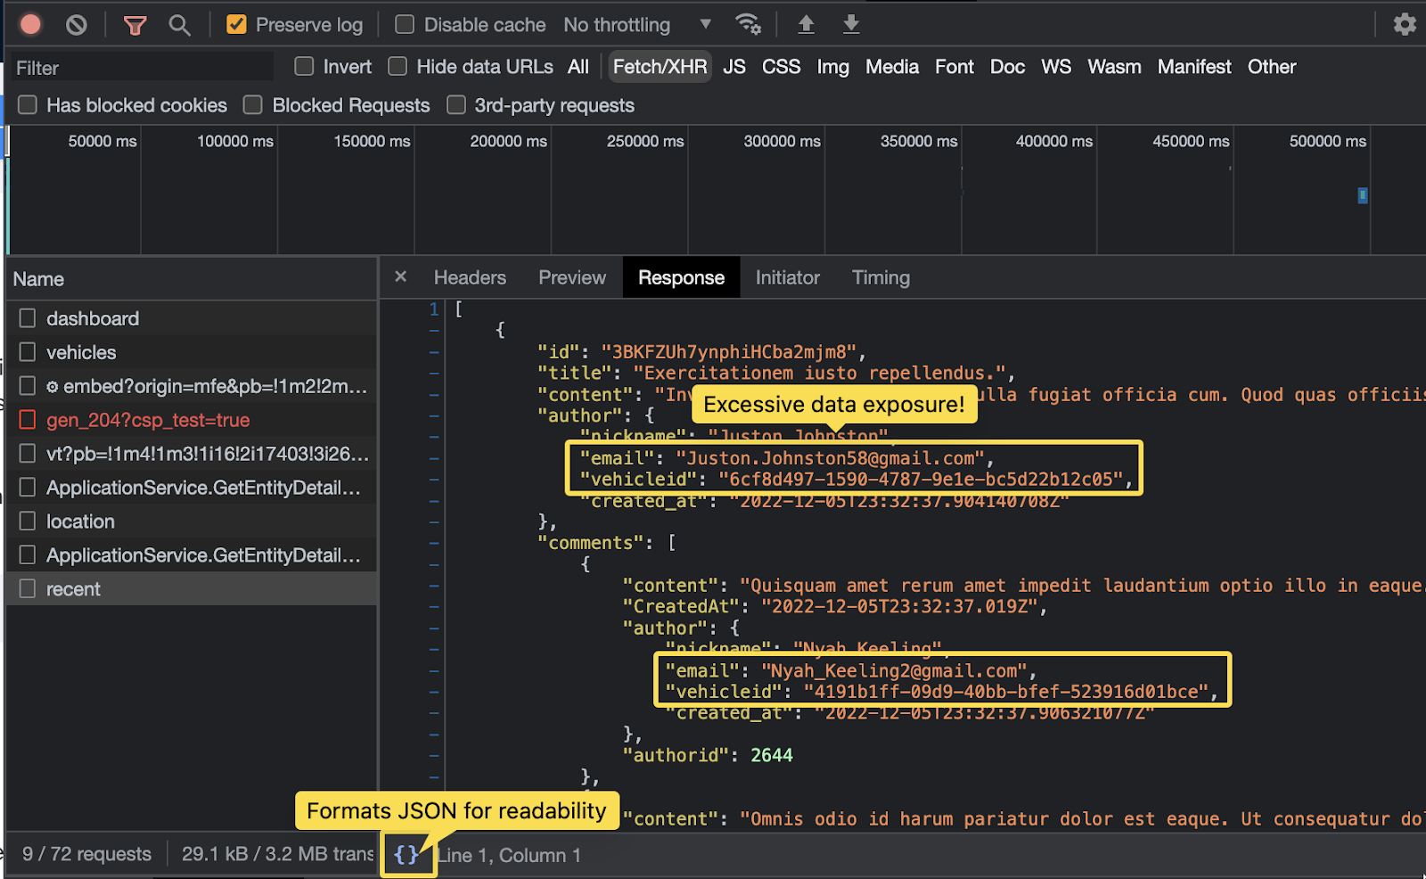Image resolution: width=1426 pixels, height=879 pixels.
Task: Select the Response tab
Action: coord(682,277)
